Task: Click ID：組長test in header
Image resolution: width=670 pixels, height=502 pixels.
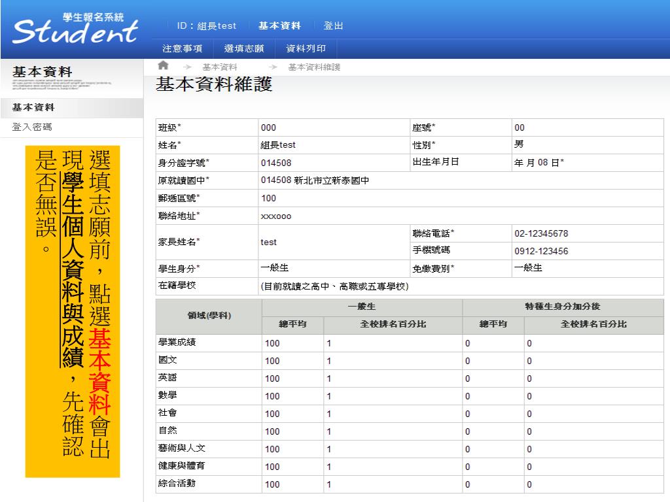Action: tap(206, 25)
